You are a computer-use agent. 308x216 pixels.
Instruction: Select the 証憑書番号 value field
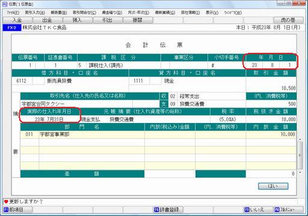(61, 65)
